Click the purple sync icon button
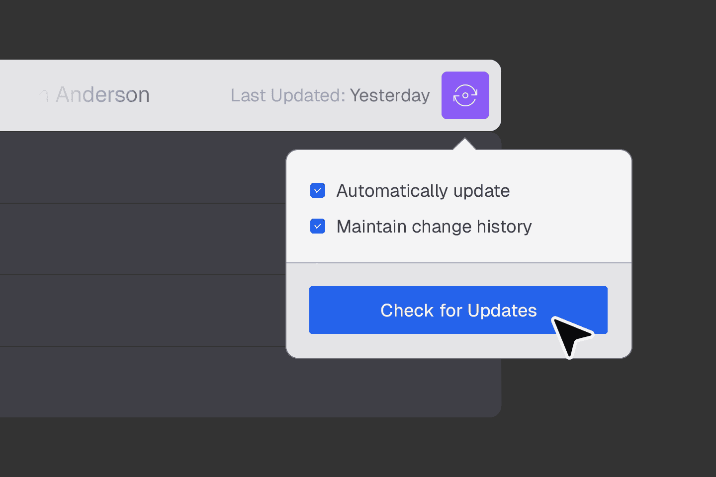 pos(465,95)
